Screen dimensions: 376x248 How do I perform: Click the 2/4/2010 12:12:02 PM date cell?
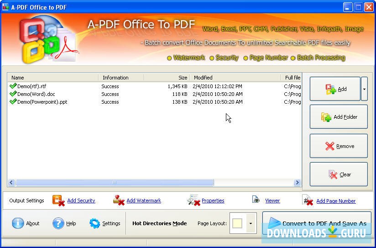click(217, 86)
